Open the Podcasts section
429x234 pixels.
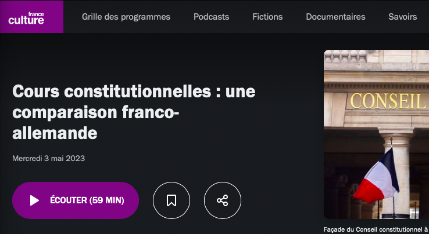tap(211, 17)
